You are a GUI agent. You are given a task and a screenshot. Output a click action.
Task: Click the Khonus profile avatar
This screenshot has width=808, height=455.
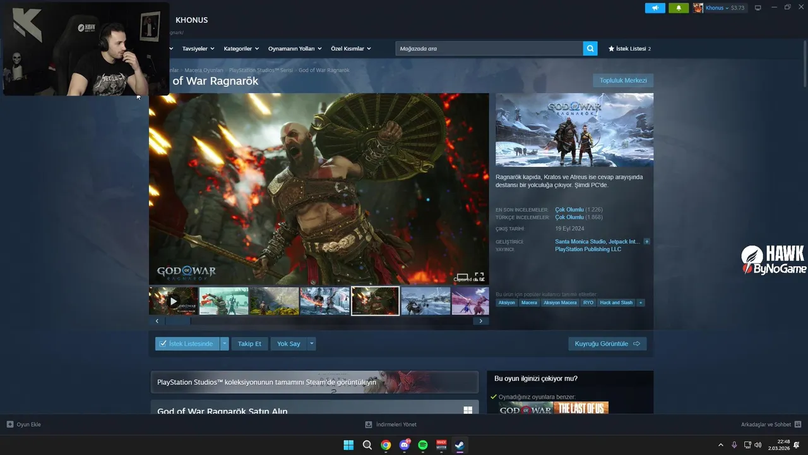[x=698, y=8]
